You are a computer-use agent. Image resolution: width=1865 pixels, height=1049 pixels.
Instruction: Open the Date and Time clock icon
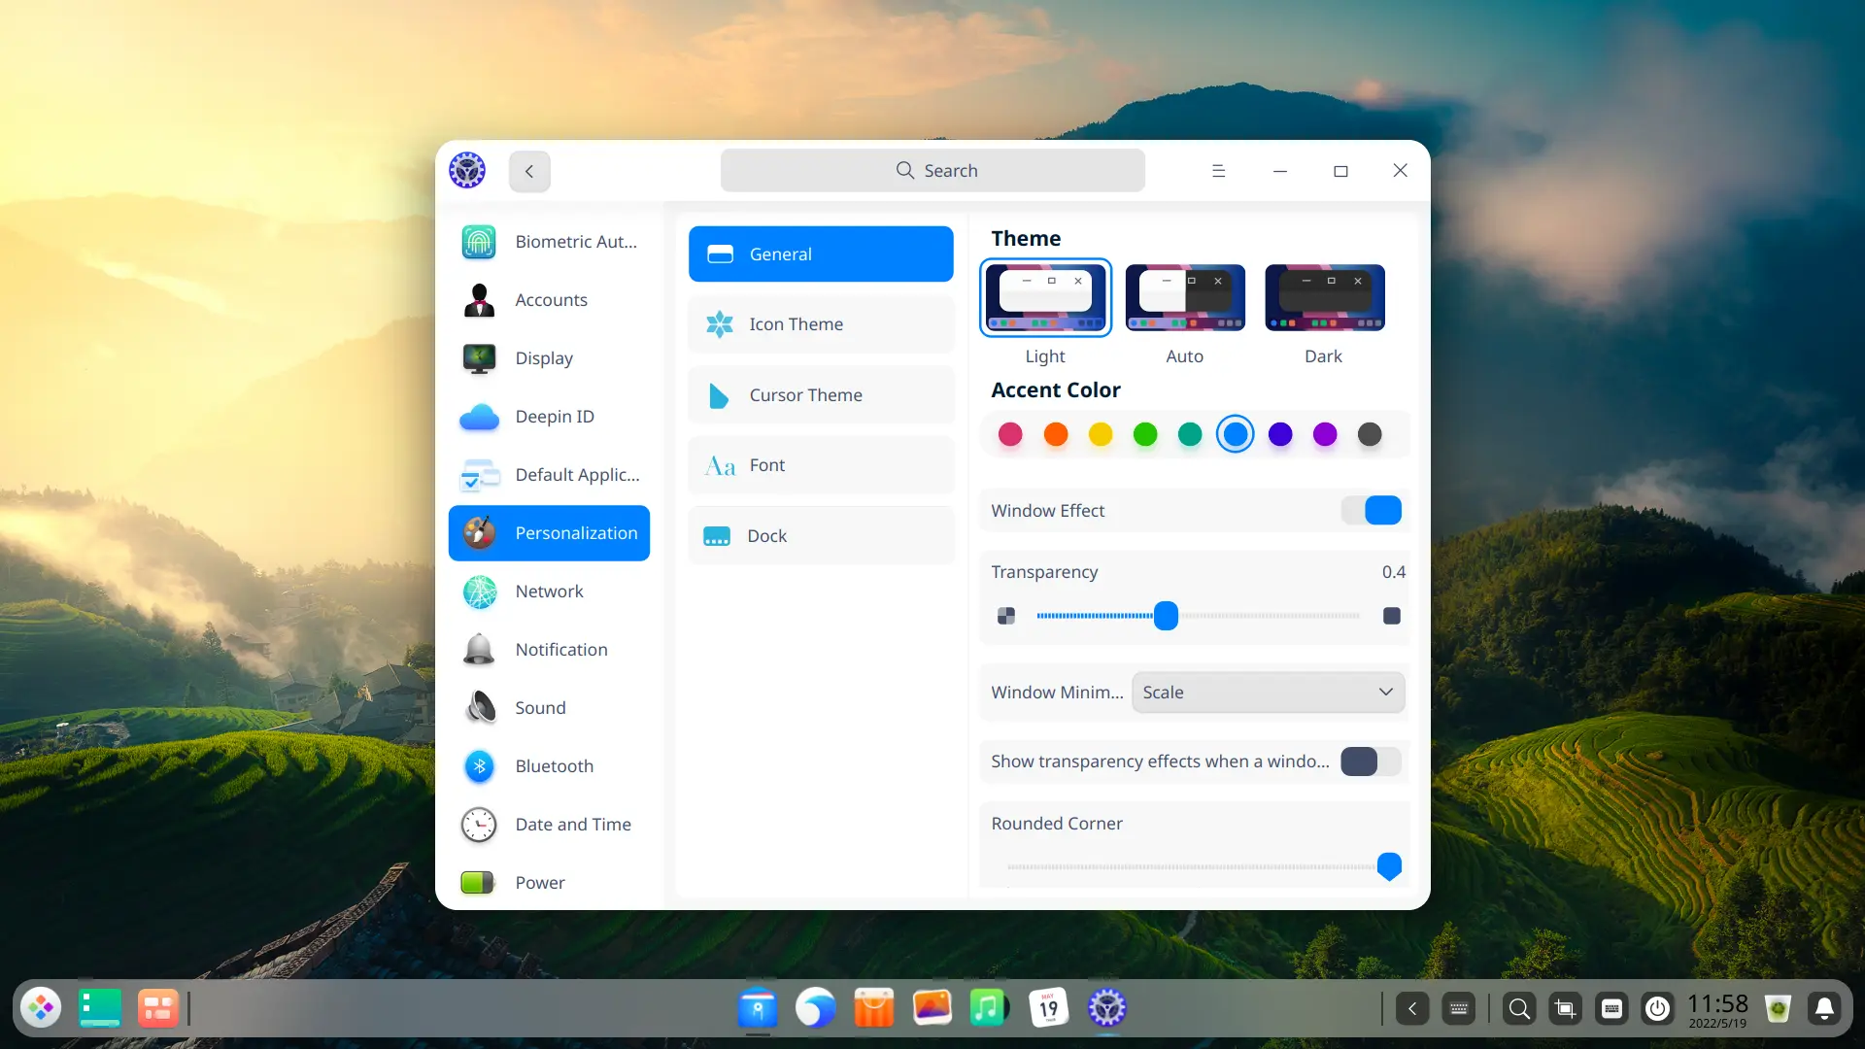coord(479,825)
